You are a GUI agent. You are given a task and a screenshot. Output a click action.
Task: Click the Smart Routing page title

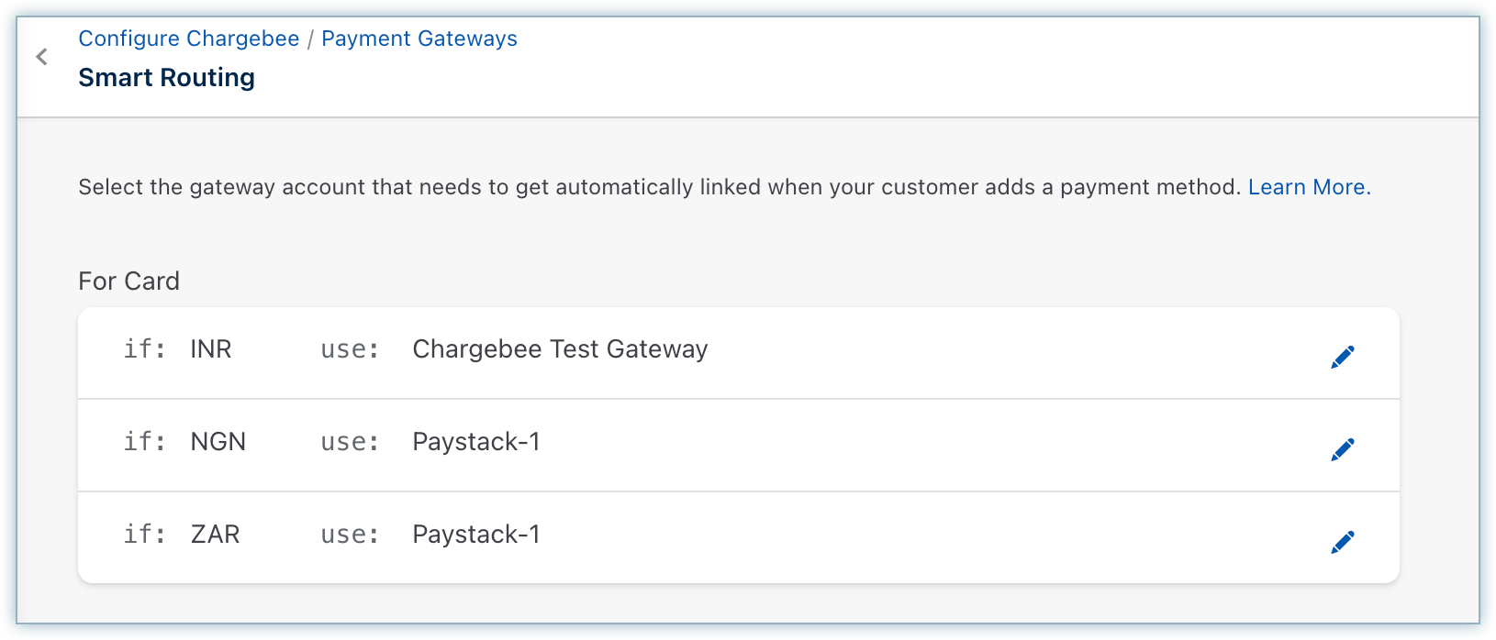[x=166, y=78]
